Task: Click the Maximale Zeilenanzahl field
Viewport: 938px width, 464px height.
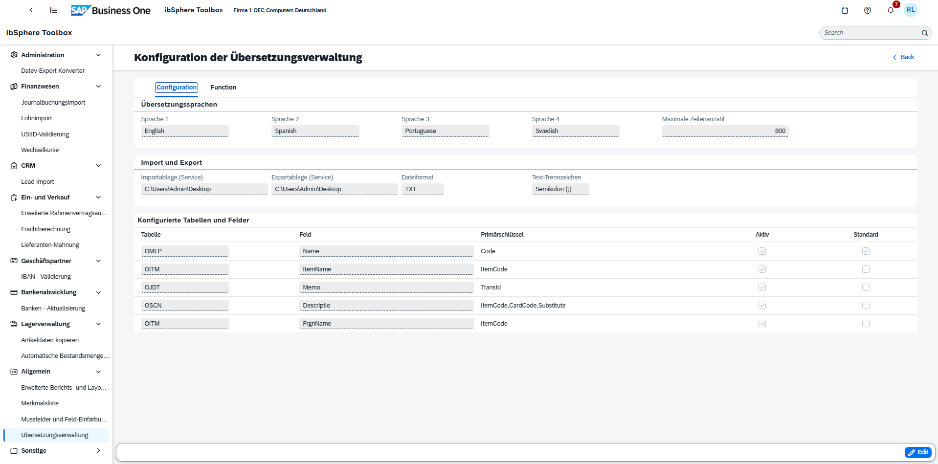Action: click(725, 131)
